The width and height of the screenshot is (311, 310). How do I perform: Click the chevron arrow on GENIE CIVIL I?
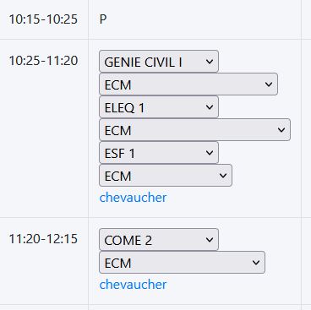(x=210, y=62)
